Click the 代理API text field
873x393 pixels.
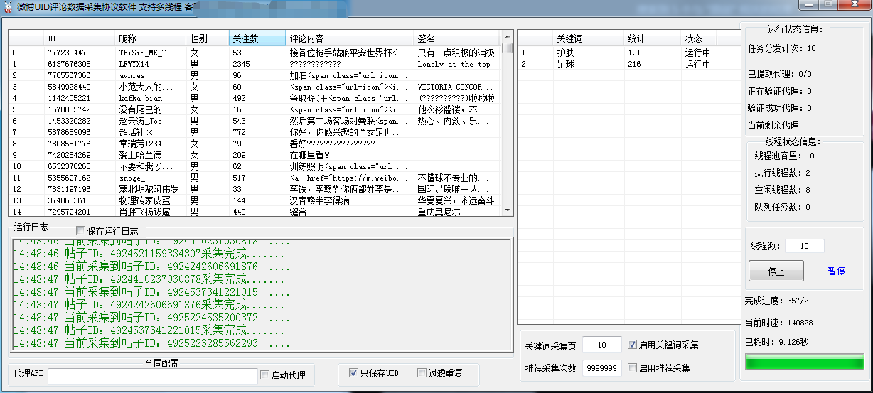coord(152,376)
